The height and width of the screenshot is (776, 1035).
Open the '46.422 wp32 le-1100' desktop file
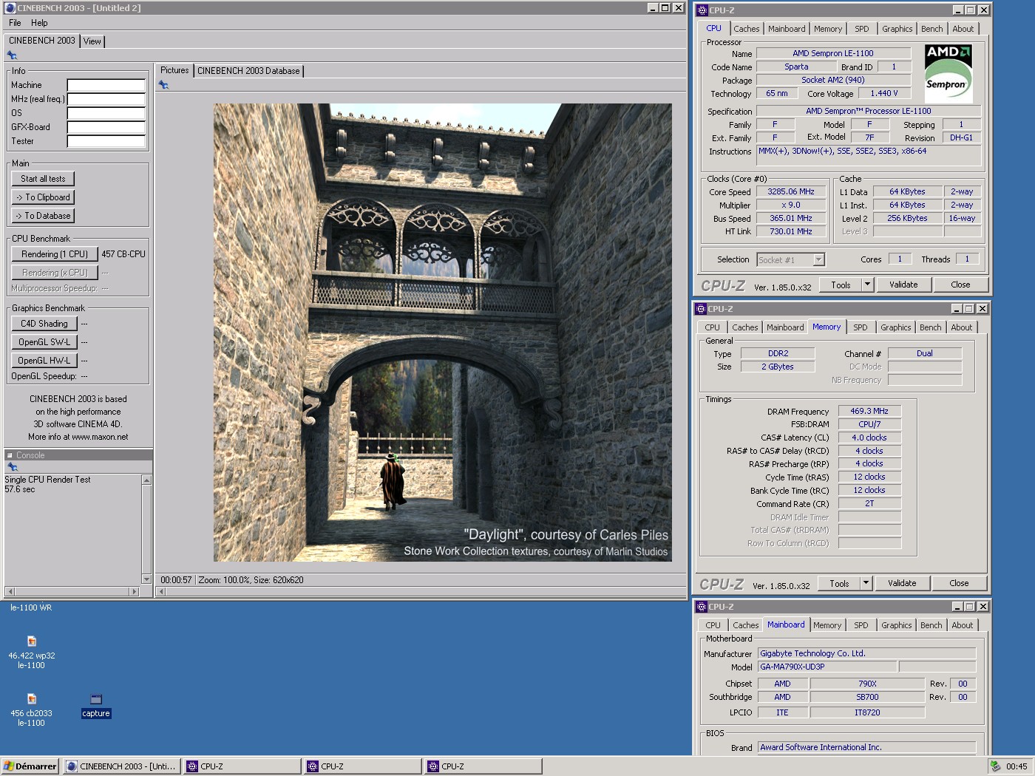(x=31, y=653)
